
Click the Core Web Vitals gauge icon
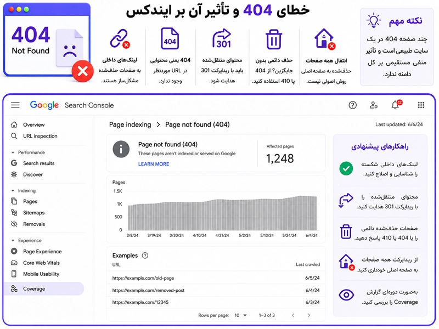coord(14,263)
